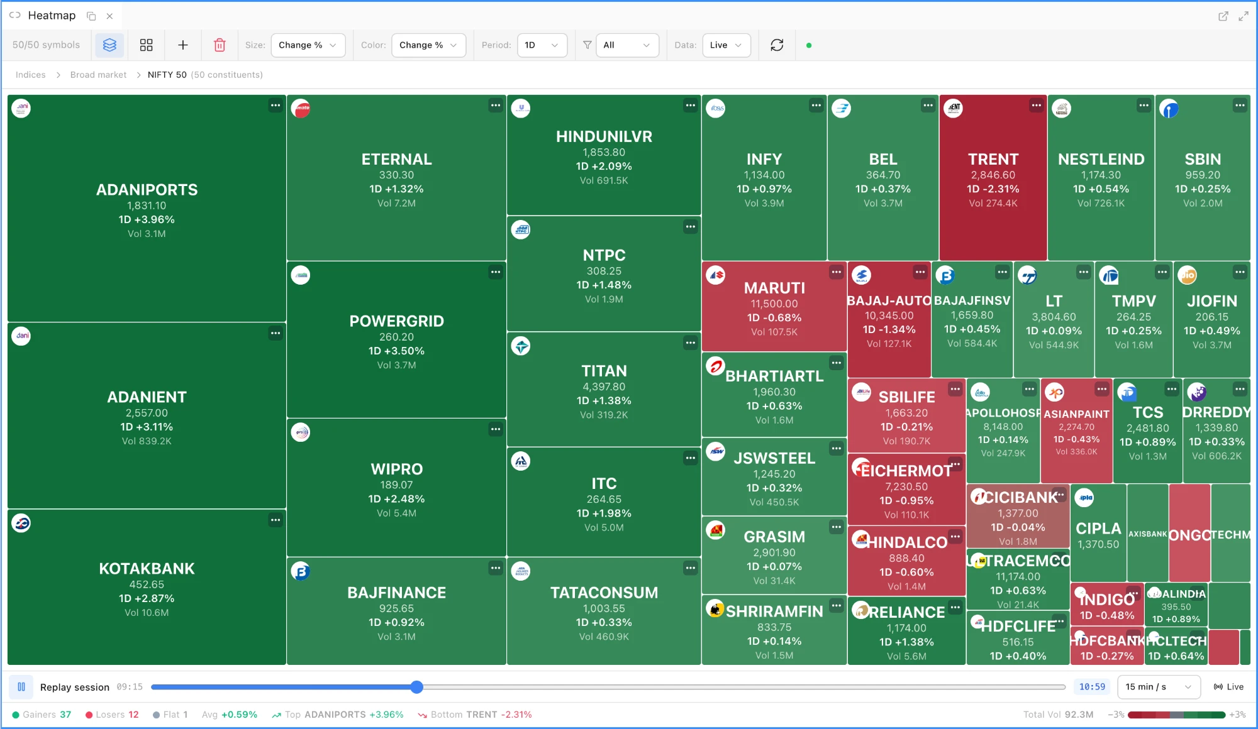The width and height of the screenshot is (1258, 729).
Task: Close the Heatmap tab
Action: tap(110, 16)
